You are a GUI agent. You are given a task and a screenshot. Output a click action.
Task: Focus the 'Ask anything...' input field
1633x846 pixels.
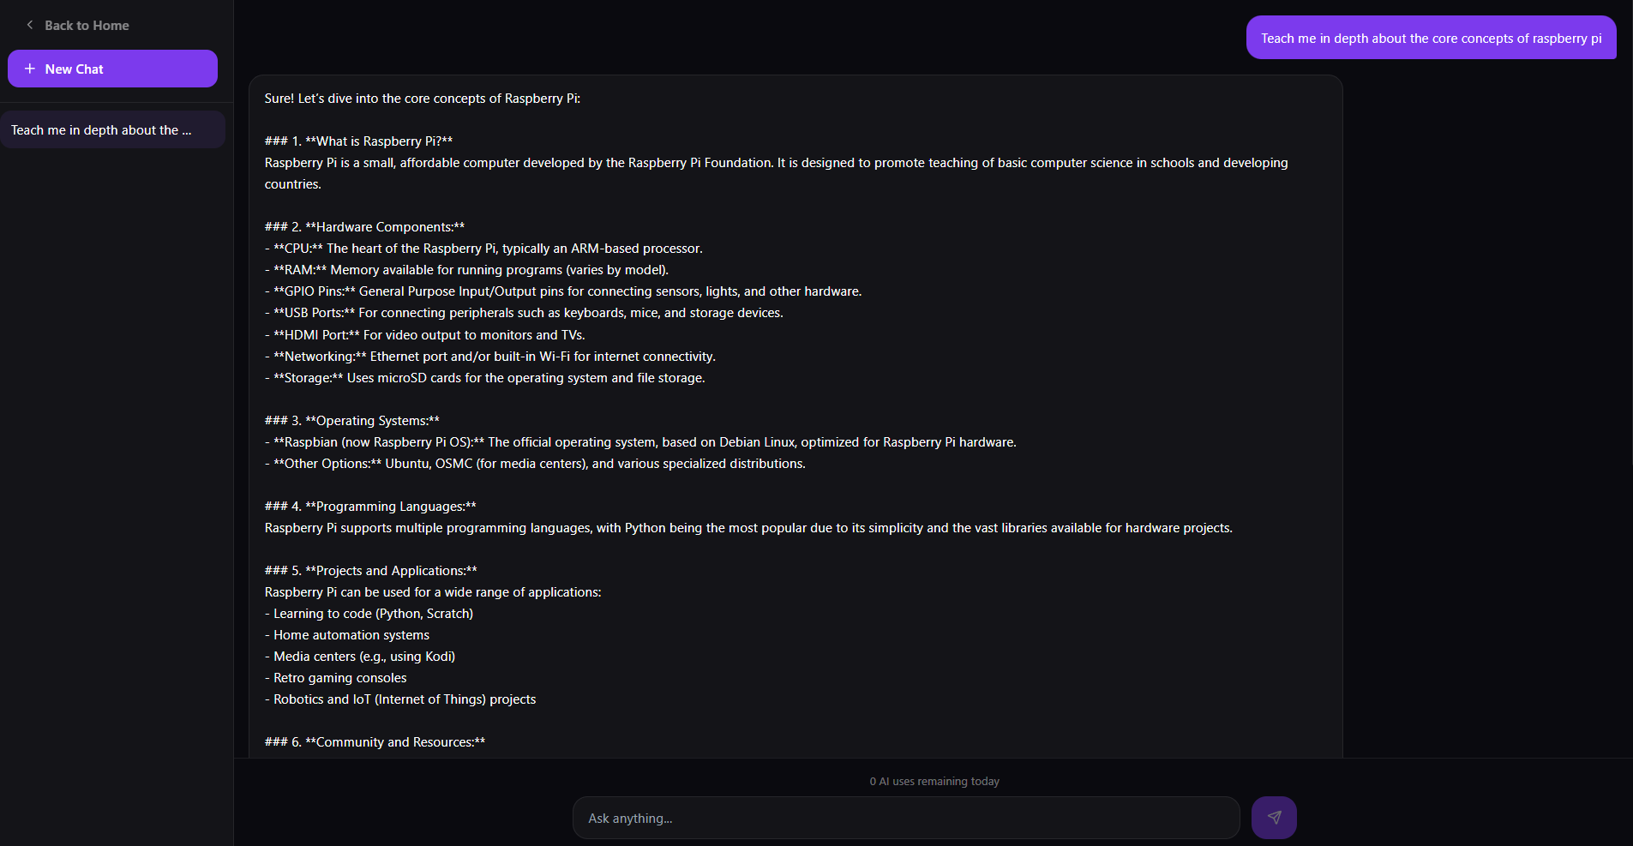pos(905,818)
